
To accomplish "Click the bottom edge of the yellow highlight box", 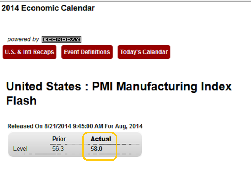I will pos(100,160).
